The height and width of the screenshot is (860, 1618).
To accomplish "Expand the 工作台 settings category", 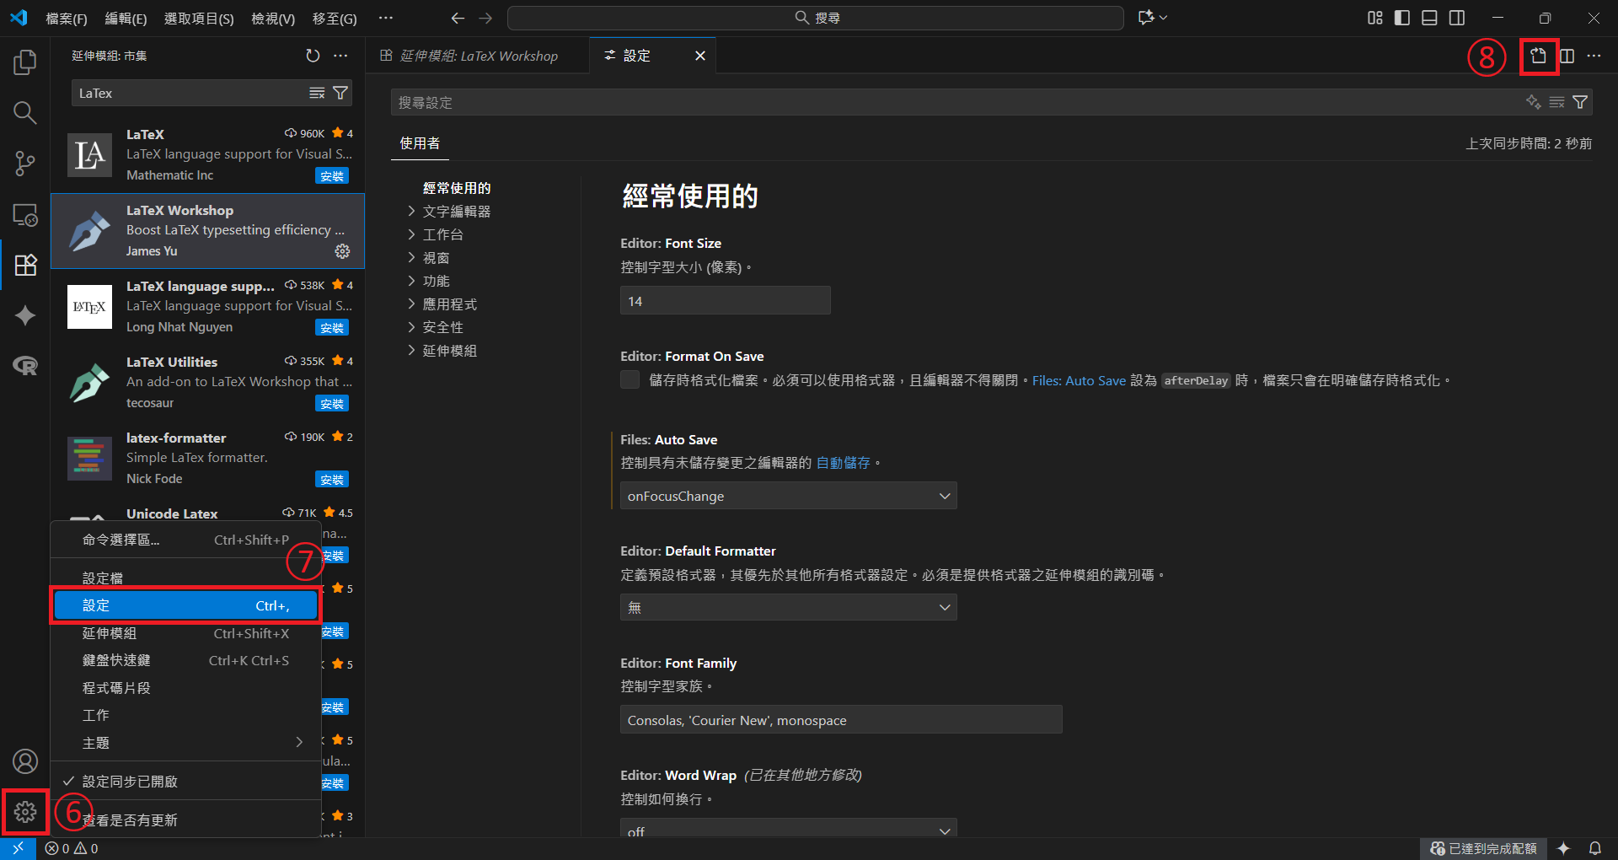I will click(442, 234).
